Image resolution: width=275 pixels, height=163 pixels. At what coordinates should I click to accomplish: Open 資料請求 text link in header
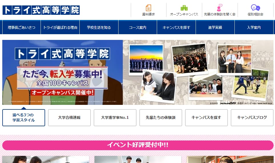[x=148, y=14]
